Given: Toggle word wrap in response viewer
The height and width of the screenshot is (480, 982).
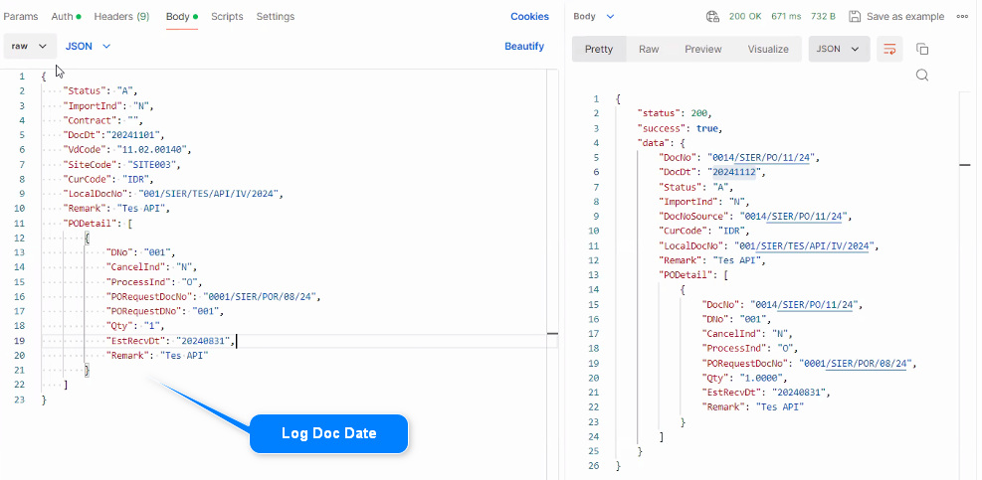Looking at the screenshot, I should tap(889, 49).
